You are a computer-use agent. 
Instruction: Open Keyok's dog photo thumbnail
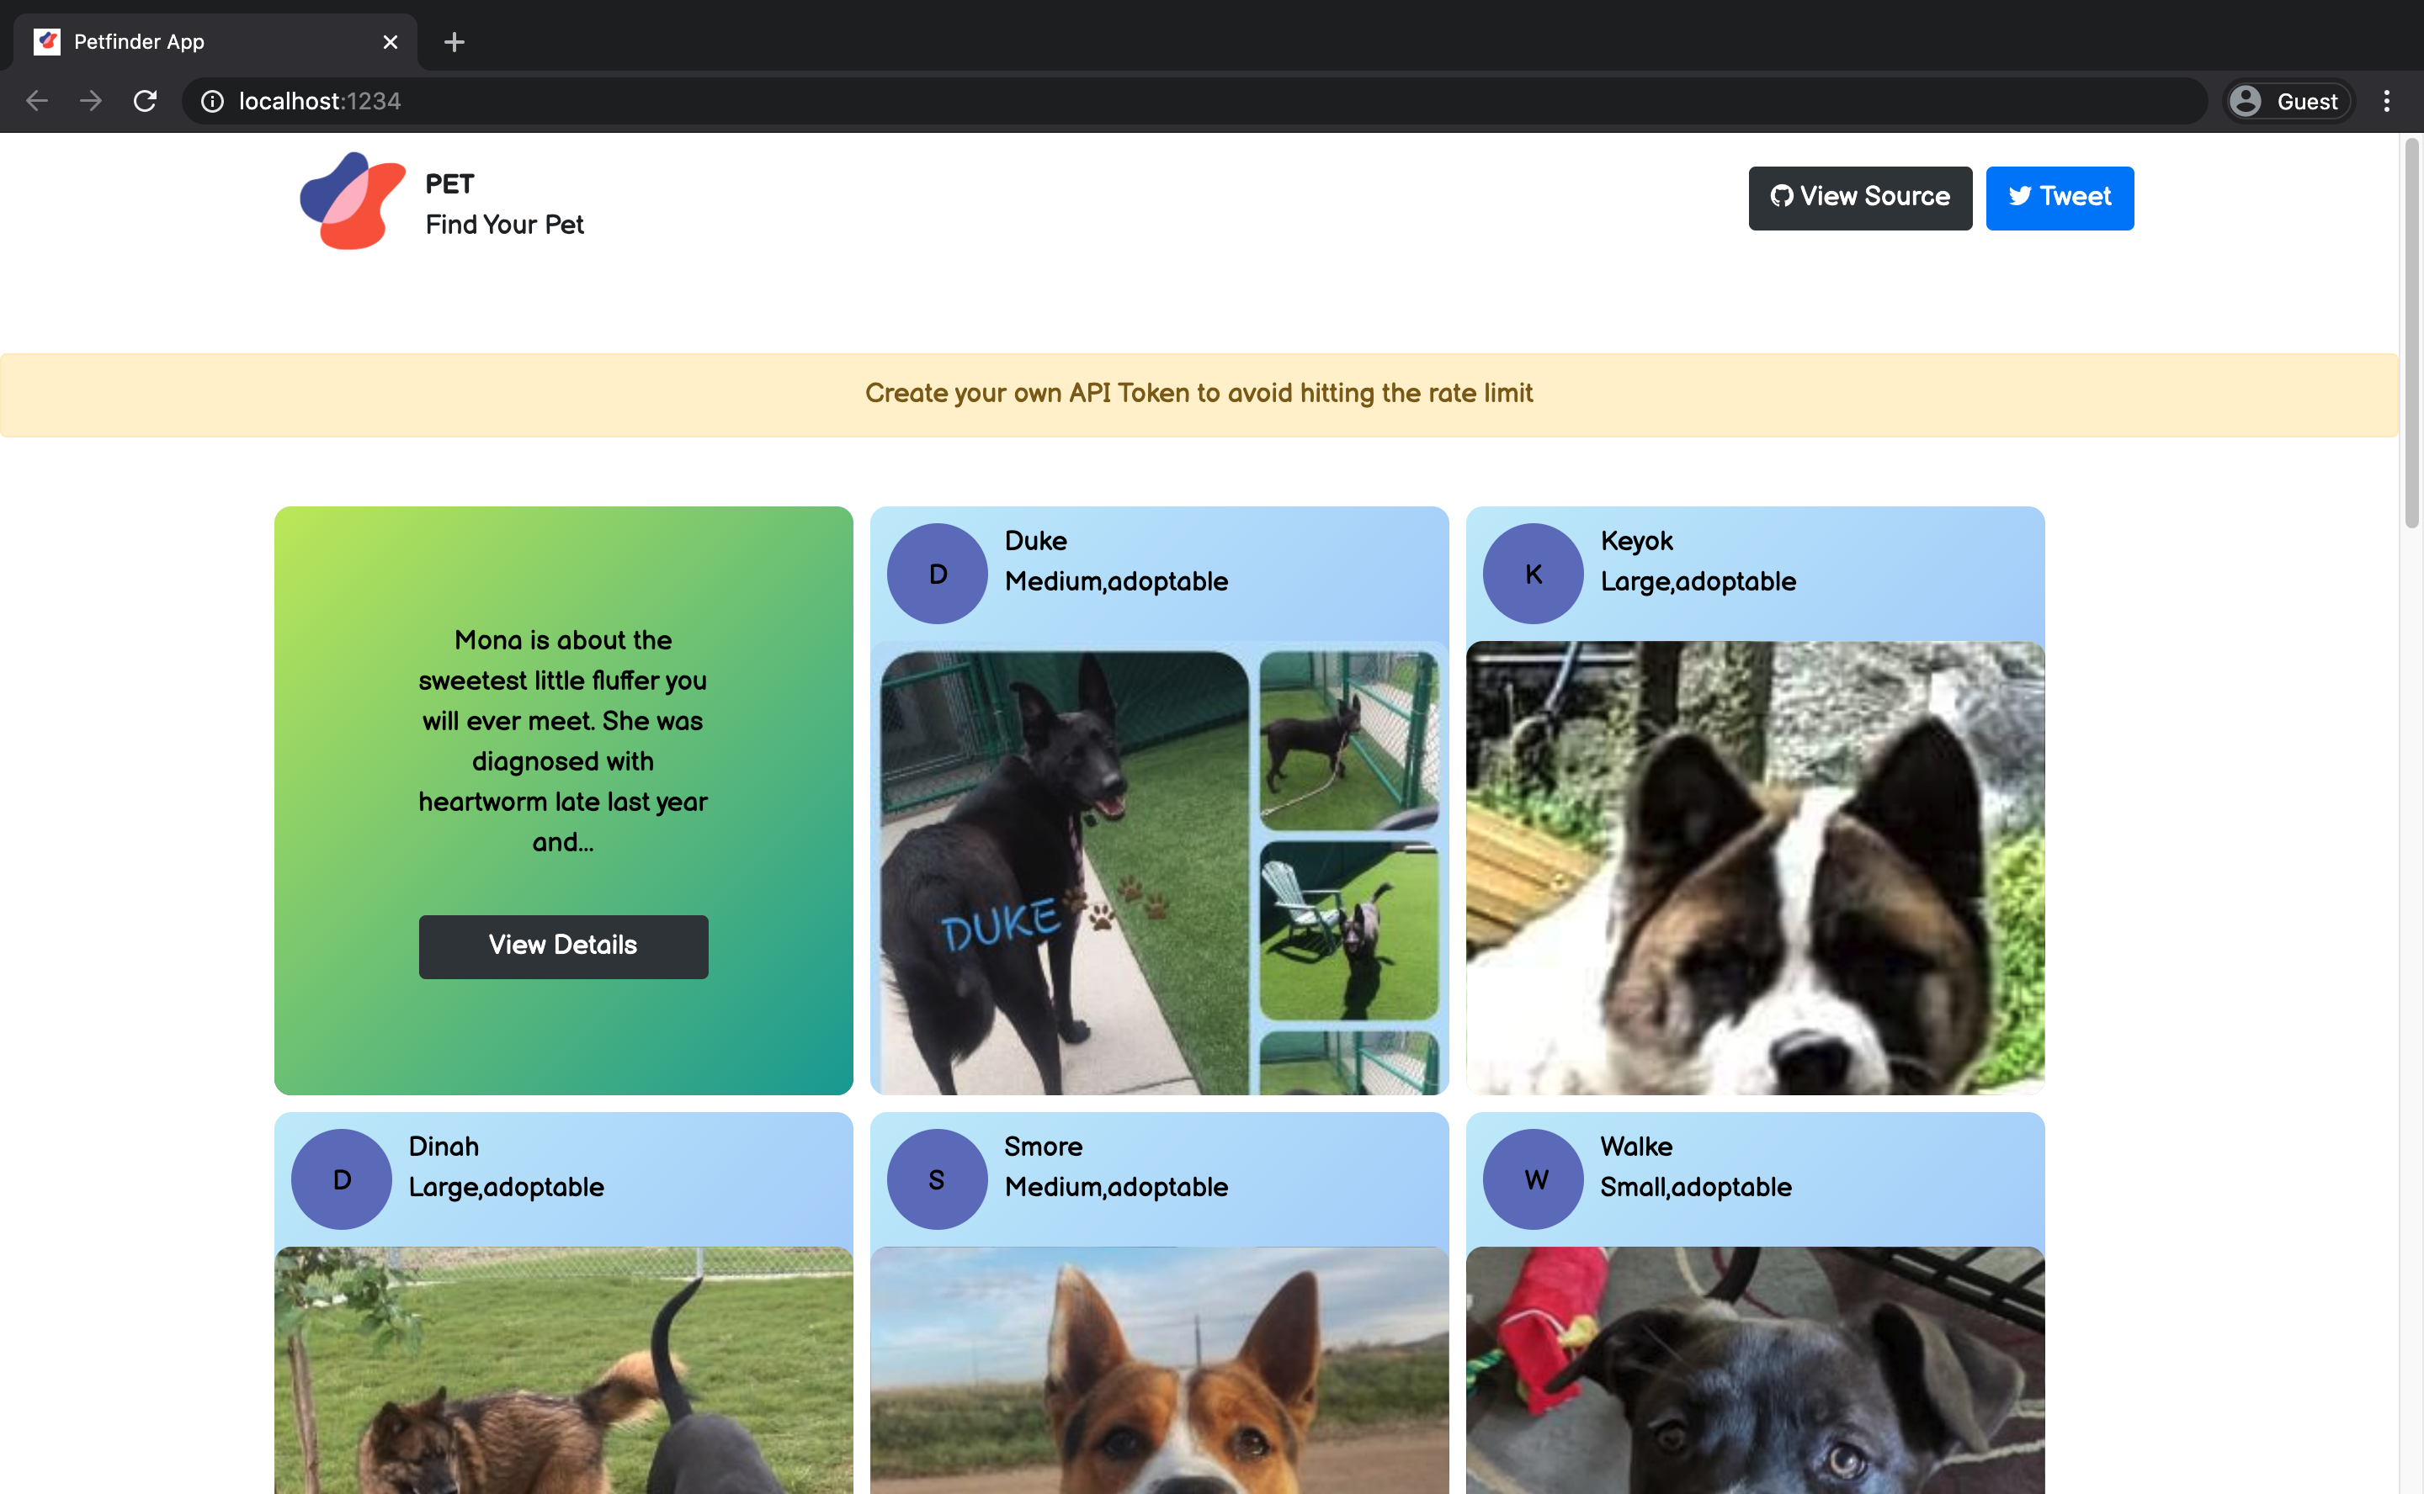1755,867
